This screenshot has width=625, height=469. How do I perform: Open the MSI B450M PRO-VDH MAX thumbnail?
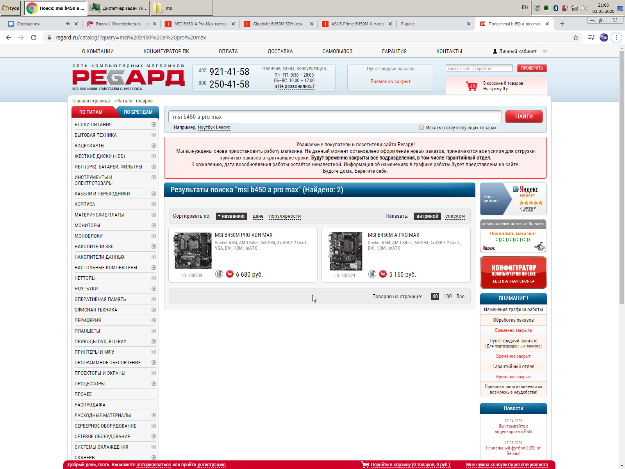pos(193,251)
